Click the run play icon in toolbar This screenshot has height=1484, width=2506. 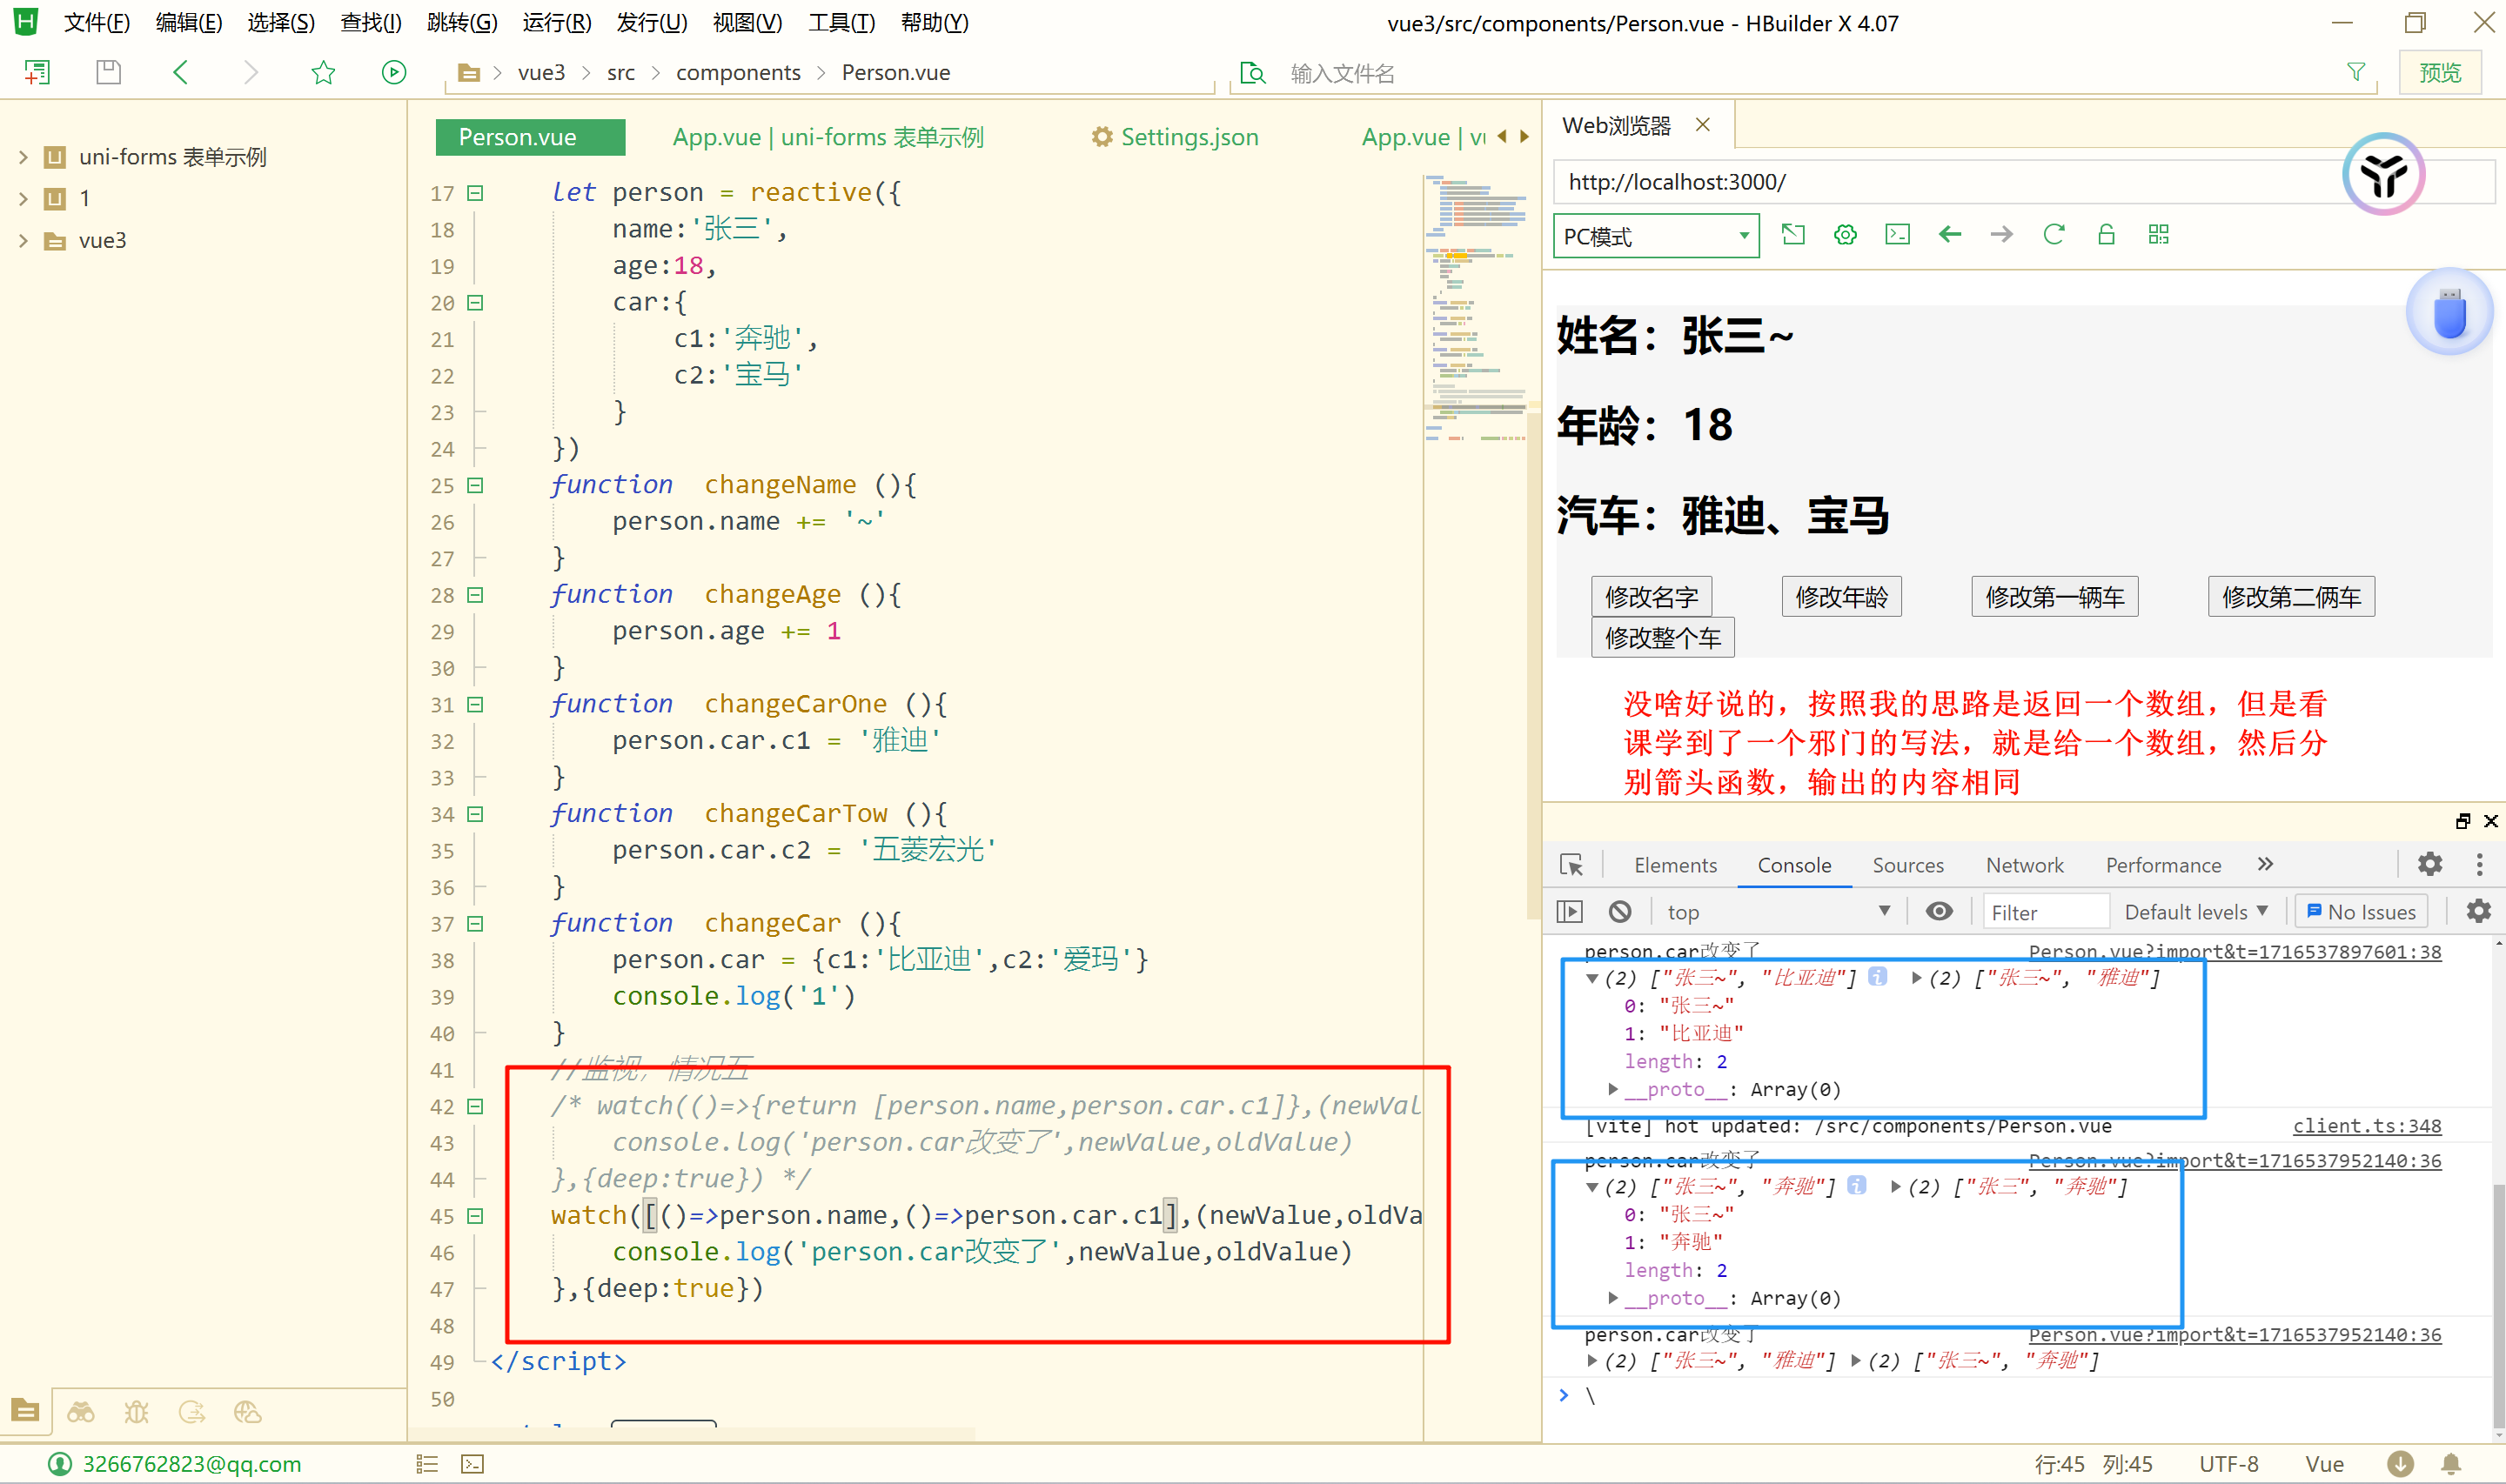pos(394,72)
